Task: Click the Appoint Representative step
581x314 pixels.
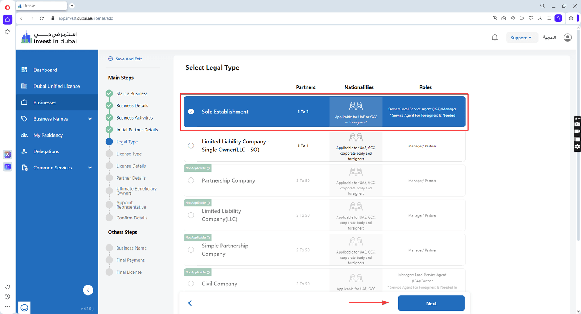Action: pos(131,205)
